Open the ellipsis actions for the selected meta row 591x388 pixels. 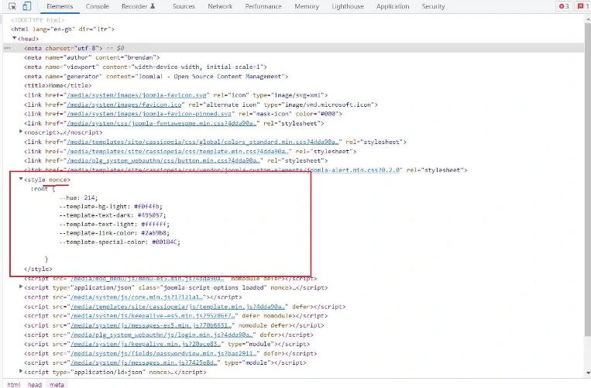click(7, 48)
